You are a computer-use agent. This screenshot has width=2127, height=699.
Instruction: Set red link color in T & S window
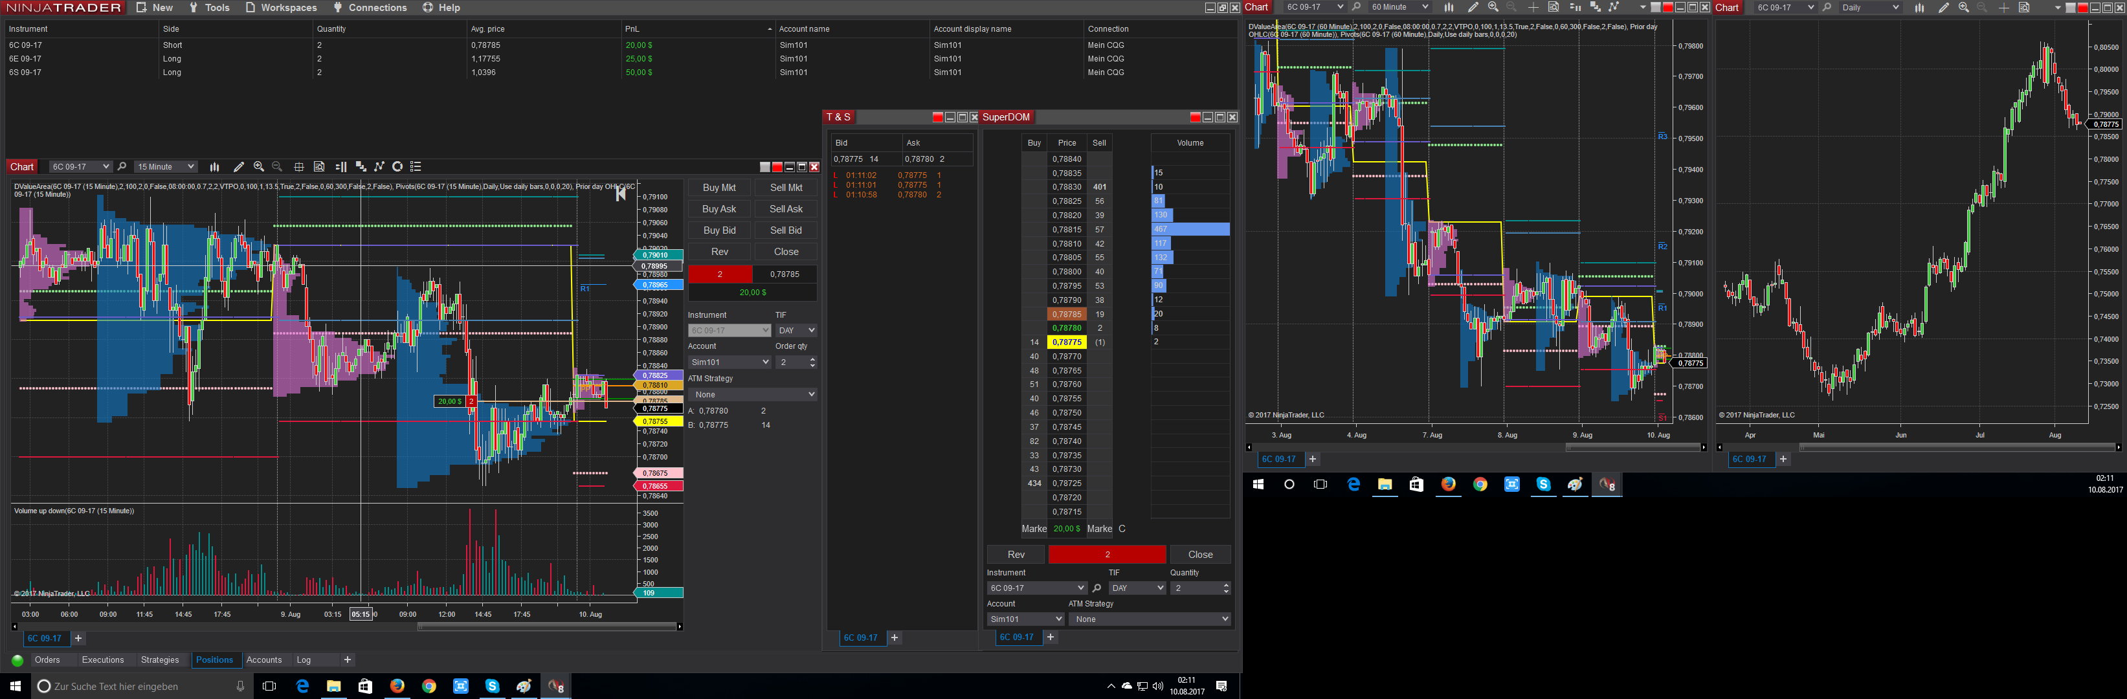pos(937,117)
